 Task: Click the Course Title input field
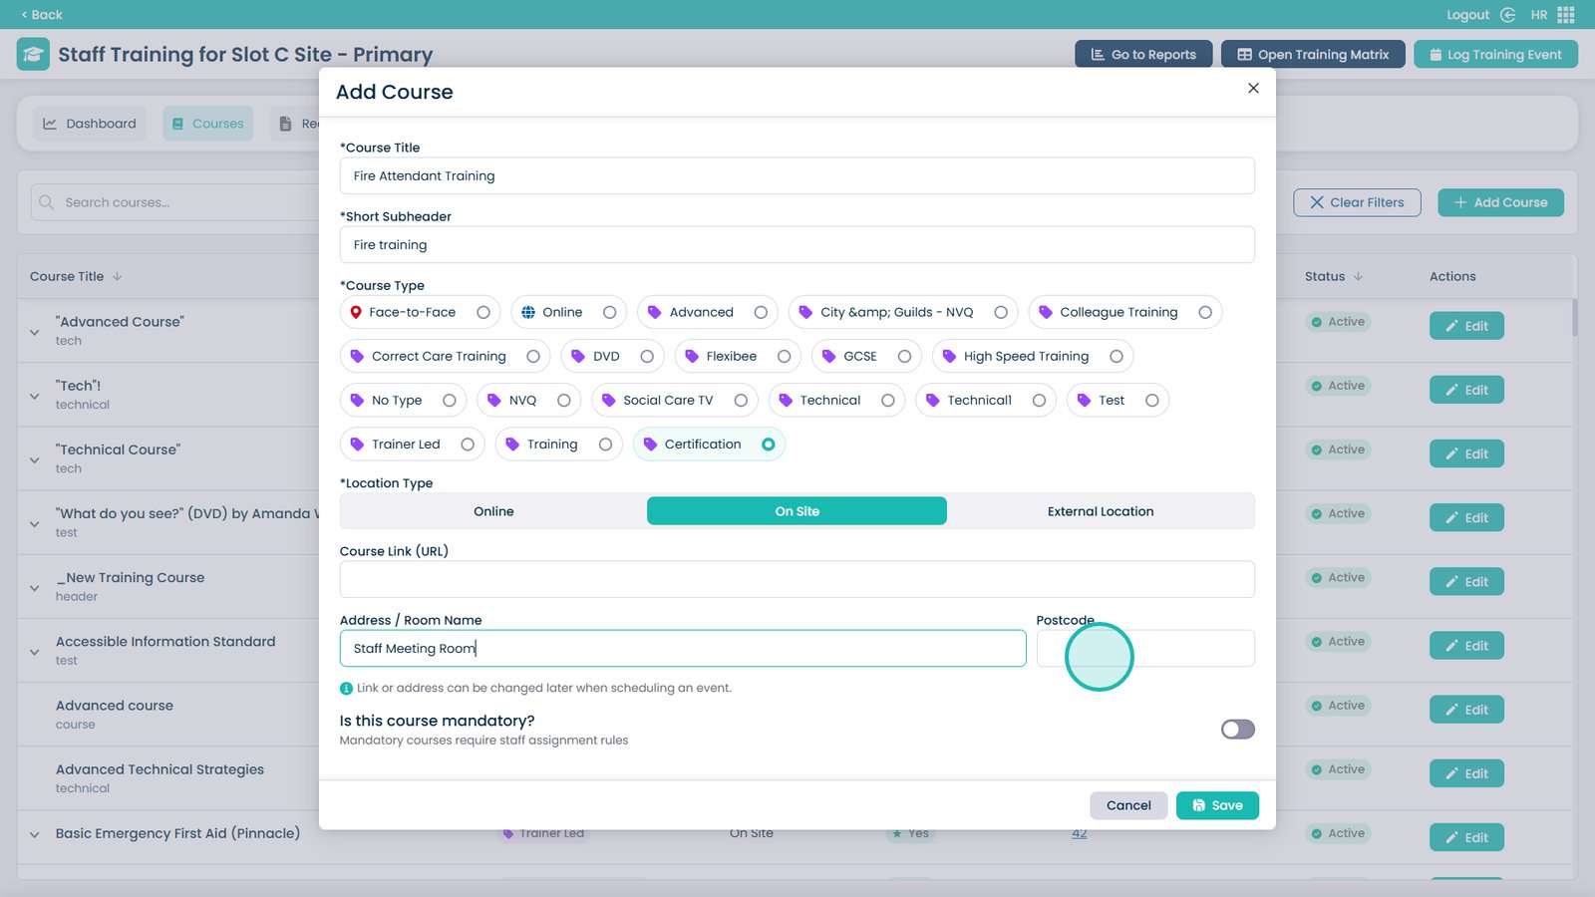[797, 175]
